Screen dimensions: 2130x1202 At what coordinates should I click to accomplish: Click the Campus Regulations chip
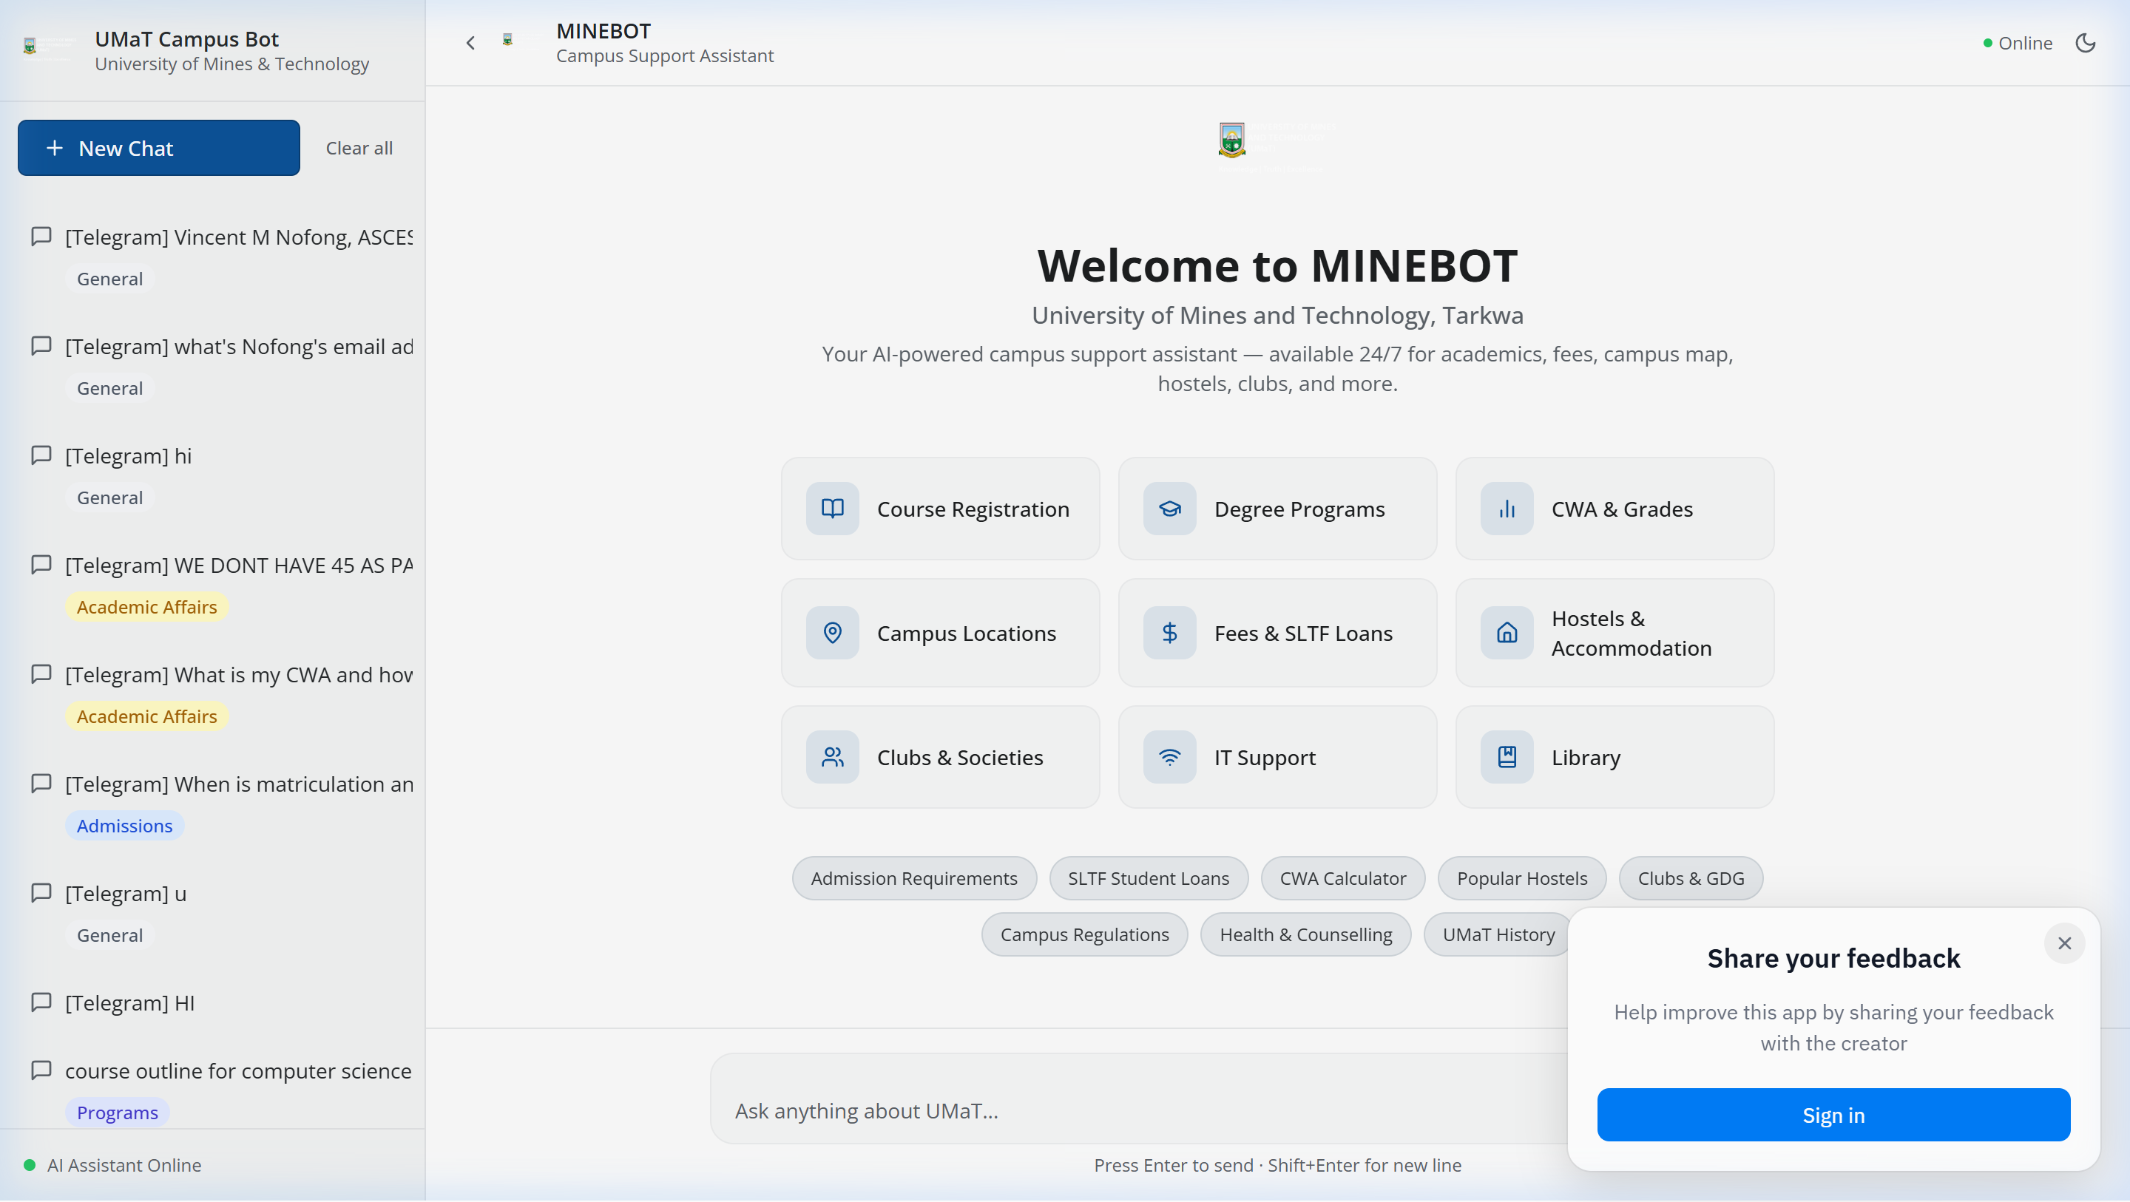[x=1085, y=934]
